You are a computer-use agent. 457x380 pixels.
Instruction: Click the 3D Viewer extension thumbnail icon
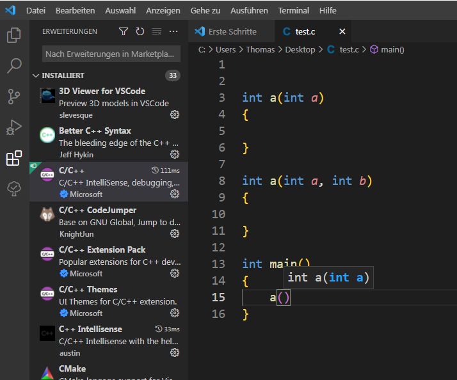pos(47,95)
